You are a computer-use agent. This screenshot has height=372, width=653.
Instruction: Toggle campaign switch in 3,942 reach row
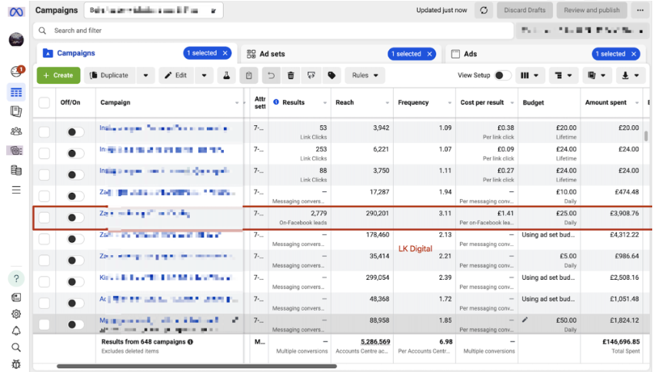point(75,132)
